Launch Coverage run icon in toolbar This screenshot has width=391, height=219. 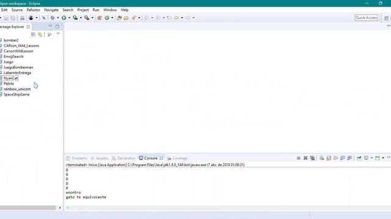click(75, 18)
